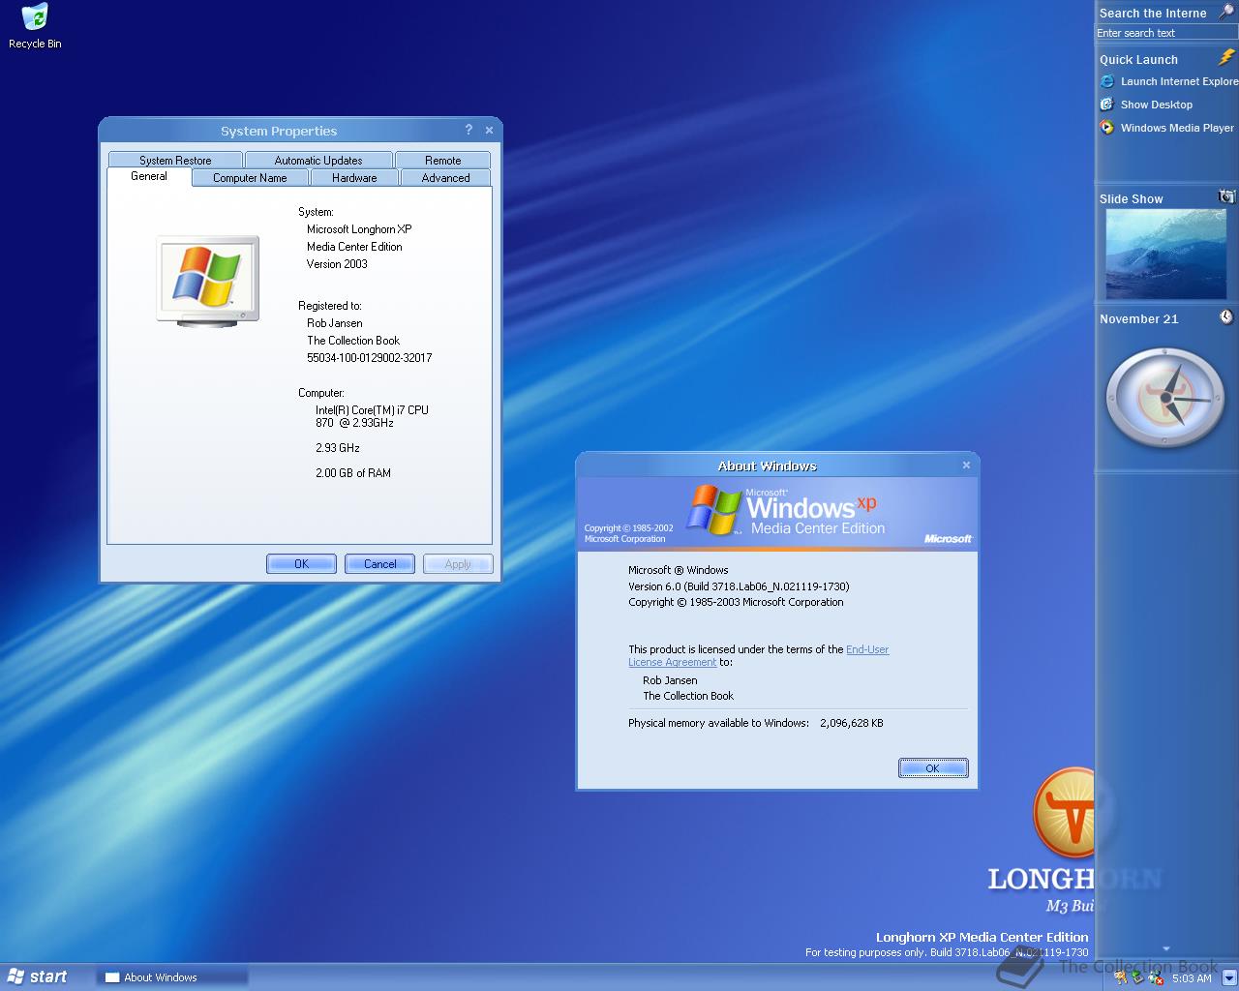
Task: Click the Slide Show wave thumbnail
Action: [x=1165, y=255]
